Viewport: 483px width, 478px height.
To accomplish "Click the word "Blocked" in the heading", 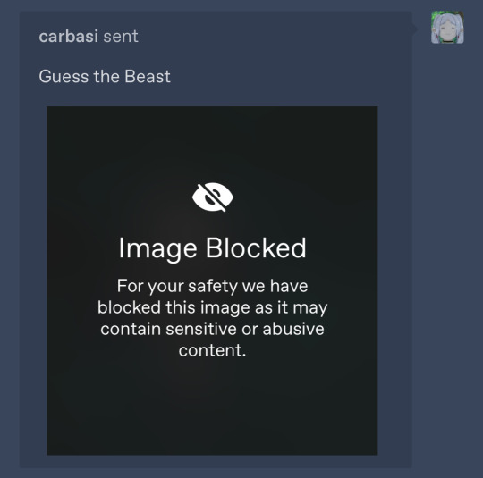I will (256, 247).
